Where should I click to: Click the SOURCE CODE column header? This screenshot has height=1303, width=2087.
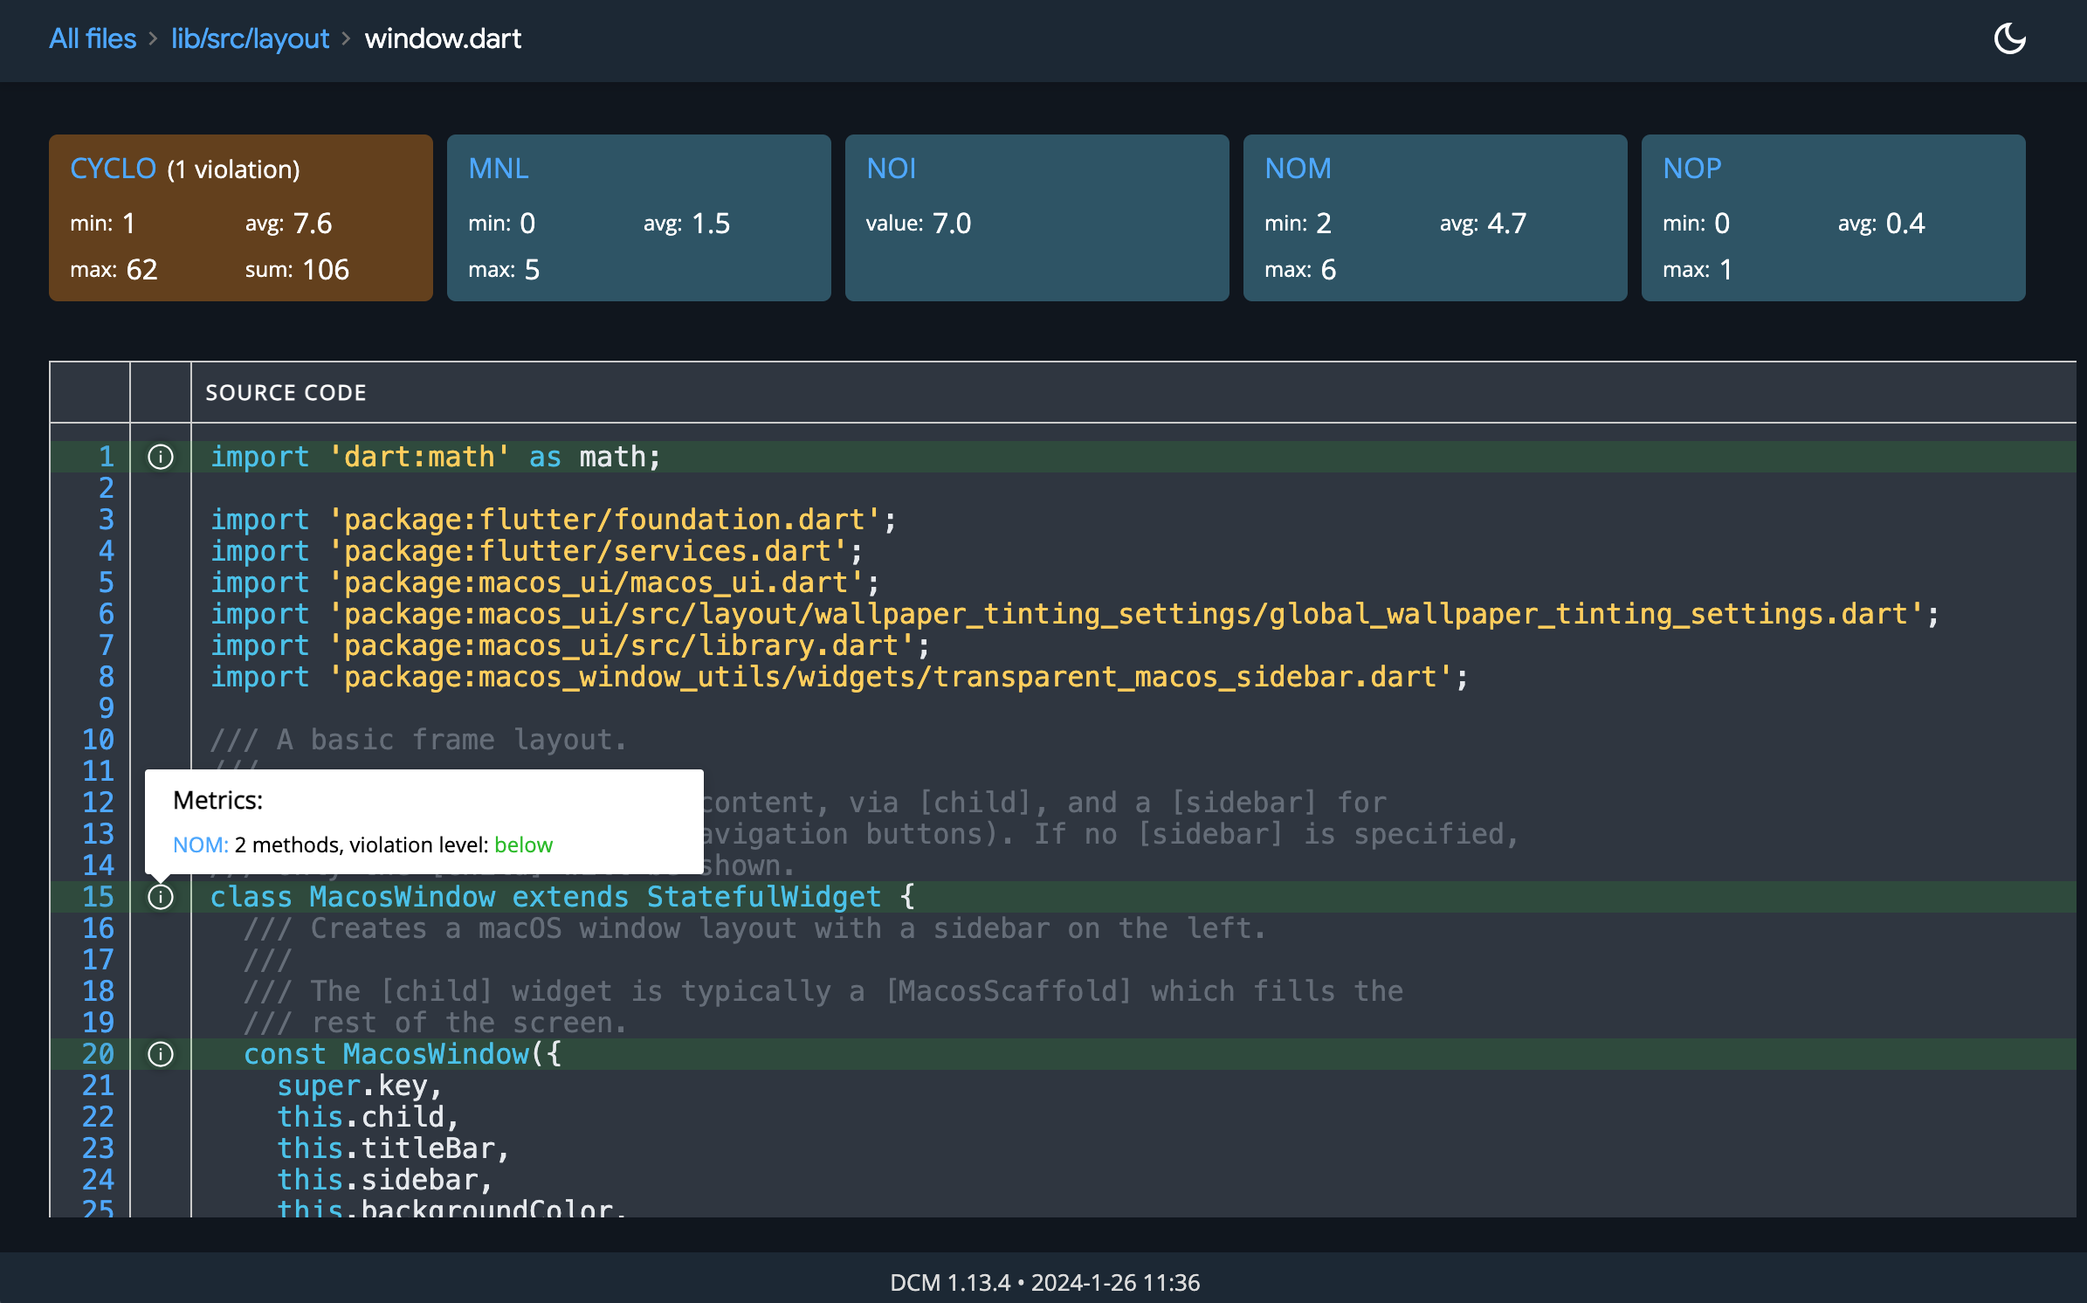286,393
